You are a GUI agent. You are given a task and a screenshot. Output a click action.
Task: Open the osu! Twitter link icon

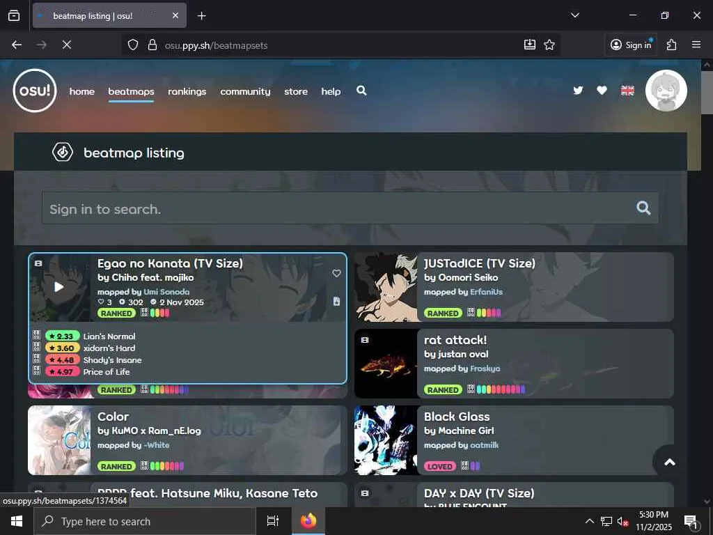point(578,91)
